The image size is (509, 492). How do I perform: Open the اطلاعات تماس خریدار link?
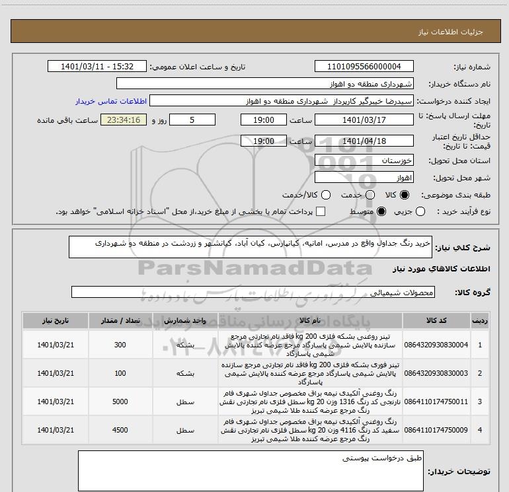[x=111, y=101]
